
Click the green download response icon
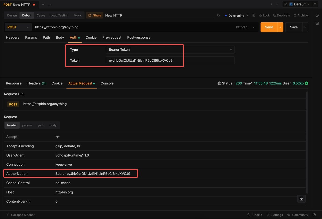[306, 83]
